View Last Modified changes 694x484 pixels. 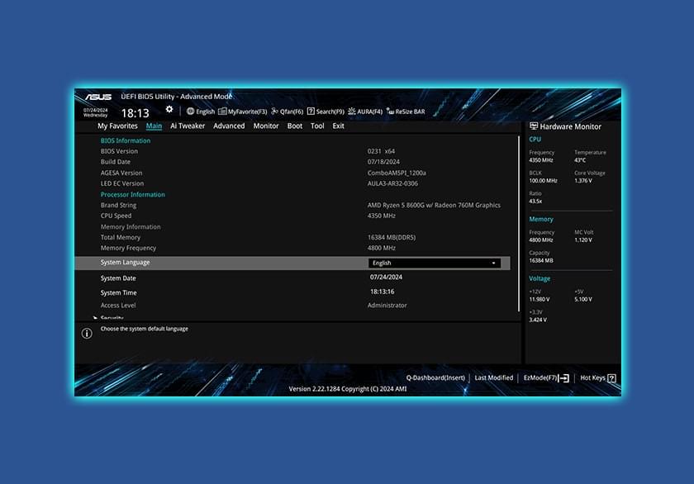point(494,377)
